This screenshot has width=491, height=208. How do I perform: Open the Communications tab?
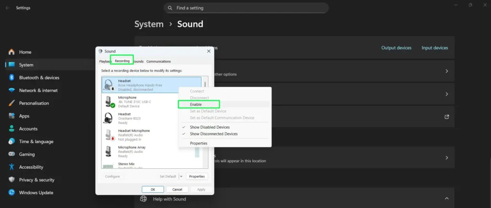(x=158, y=62)
